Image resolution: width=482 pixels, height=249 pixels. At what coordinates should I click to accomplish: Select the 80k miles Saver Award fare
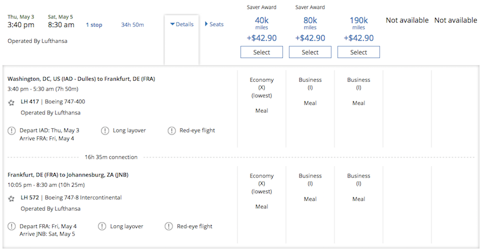coord(310,52)
